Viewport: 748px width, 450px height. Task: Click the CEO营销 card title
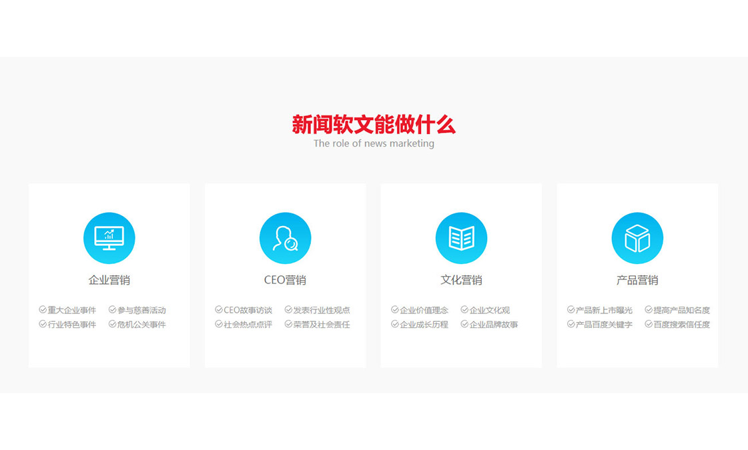pyautogui.click(x=286, y=280)
